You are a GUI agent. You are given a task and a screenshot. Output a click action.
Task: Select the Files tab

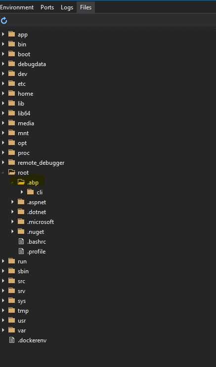pos(86,7)
